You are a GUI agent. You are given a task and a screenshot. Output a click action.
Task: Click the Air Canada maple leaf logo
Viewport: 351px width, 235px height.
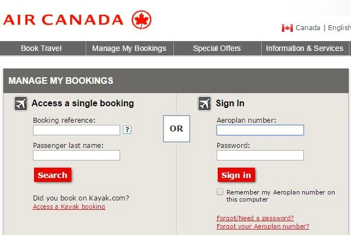tap(141, 20)
